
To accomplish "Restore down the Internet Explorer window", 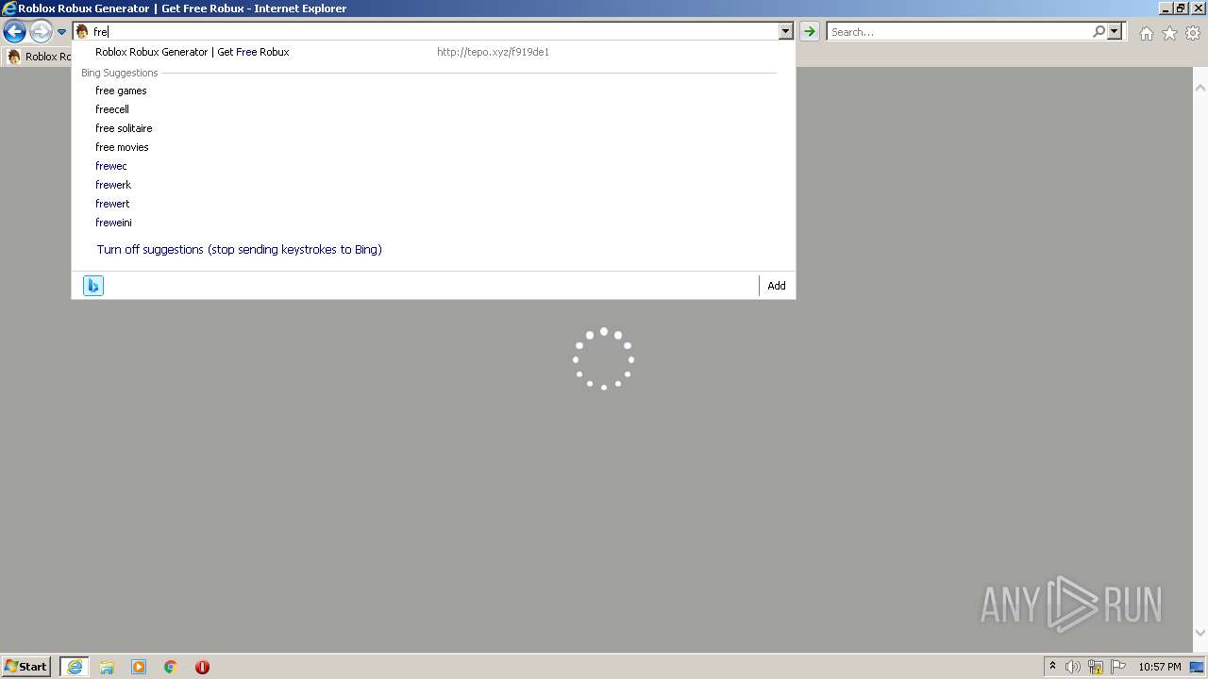I will 1181,8.
